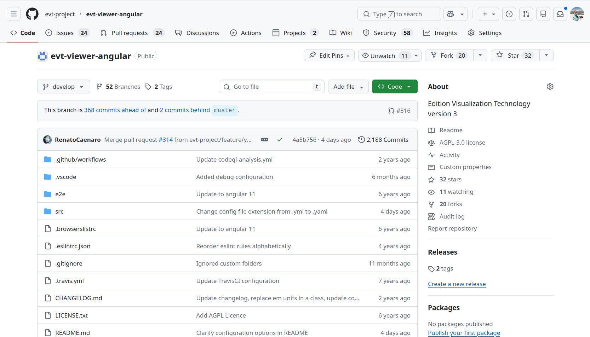The image size is (590, 337).
Task: Click Create a new release
Action: click(457, 284)
